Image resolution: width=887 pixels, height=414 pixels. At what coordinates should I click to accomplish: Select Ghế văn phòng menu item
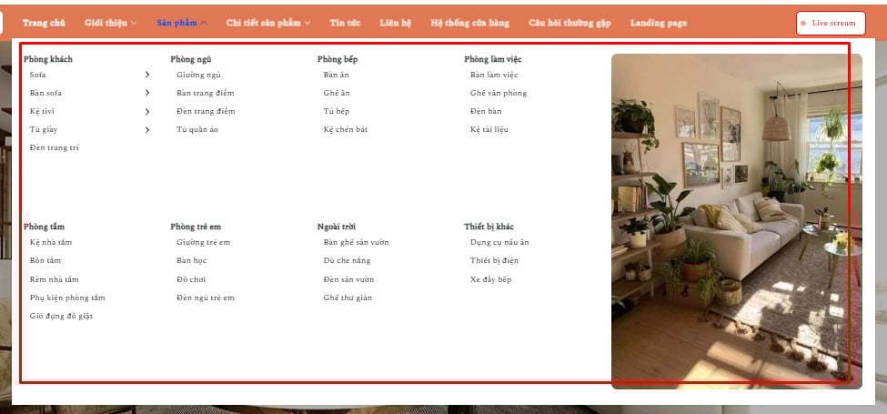coord(499,93)
